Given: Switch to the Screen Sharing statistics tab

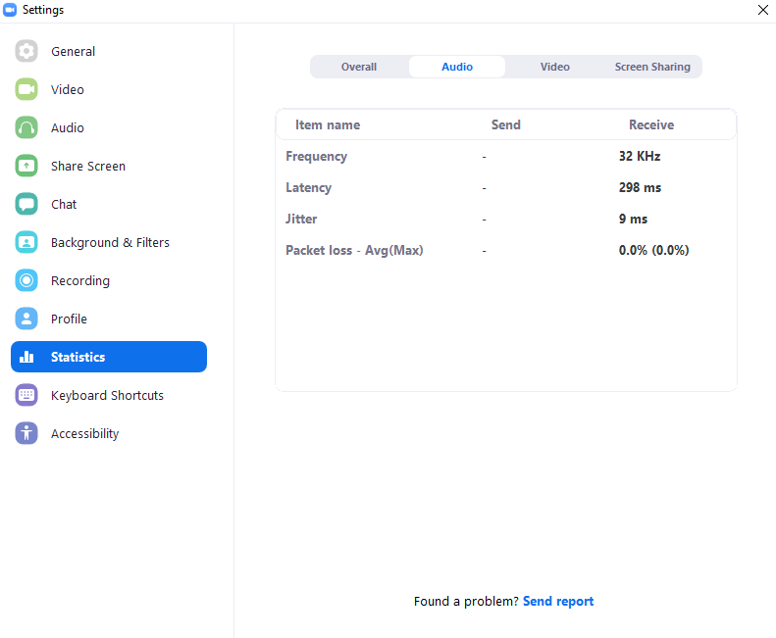Looking at the screenshot, I should [x=652, y=67].
